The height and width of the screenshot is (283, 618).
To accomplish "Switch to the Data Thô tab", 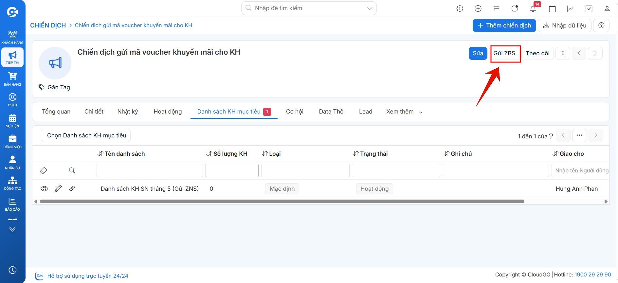I will [331, 112].
